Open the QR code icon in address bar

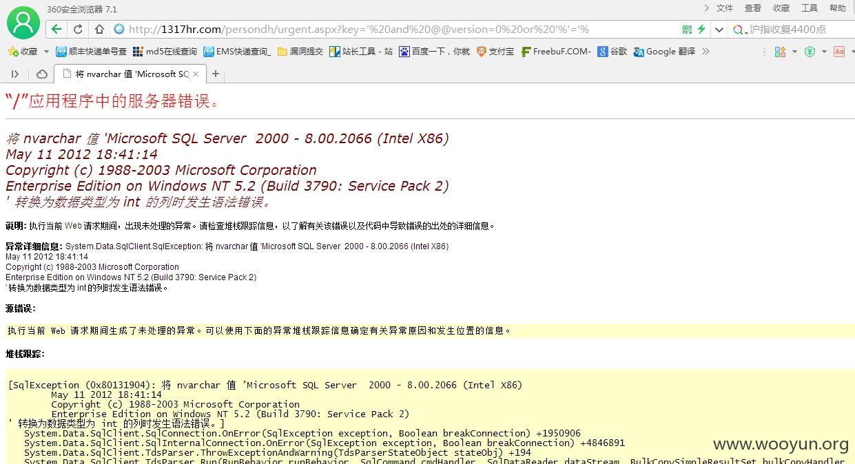(x=687, y=29)
